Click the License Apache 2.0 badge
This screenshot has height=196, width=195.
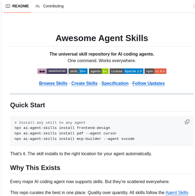pyautogui.click(x=127, y=71)
